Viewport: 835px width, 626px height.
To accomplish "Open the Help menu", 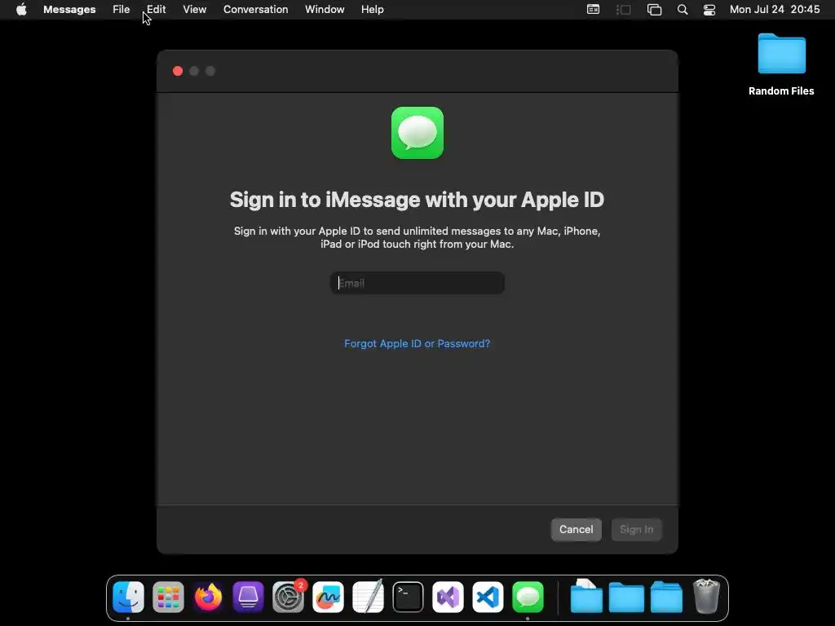I will 372,10.
